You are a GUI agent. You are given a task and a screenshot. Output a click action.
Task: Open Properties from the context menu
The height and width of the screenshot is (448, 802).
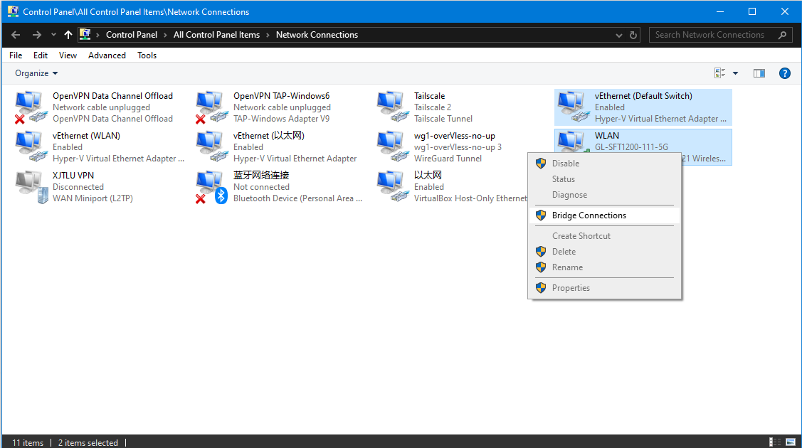point(605,288)
